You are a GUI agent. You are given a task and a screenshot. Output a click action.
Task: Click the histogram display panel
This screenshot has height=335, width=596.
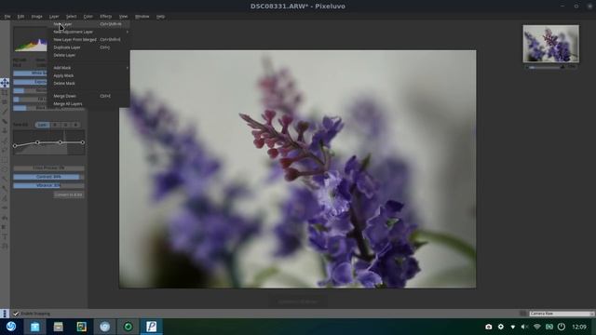coord(31,40)
